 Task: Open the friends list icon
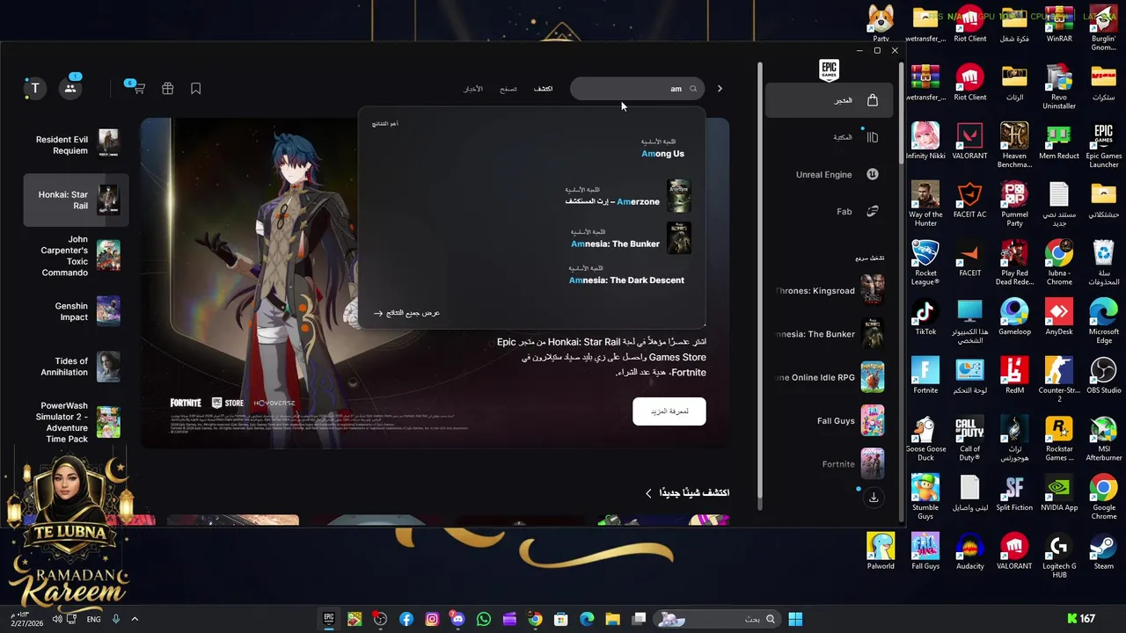(70, 88)
